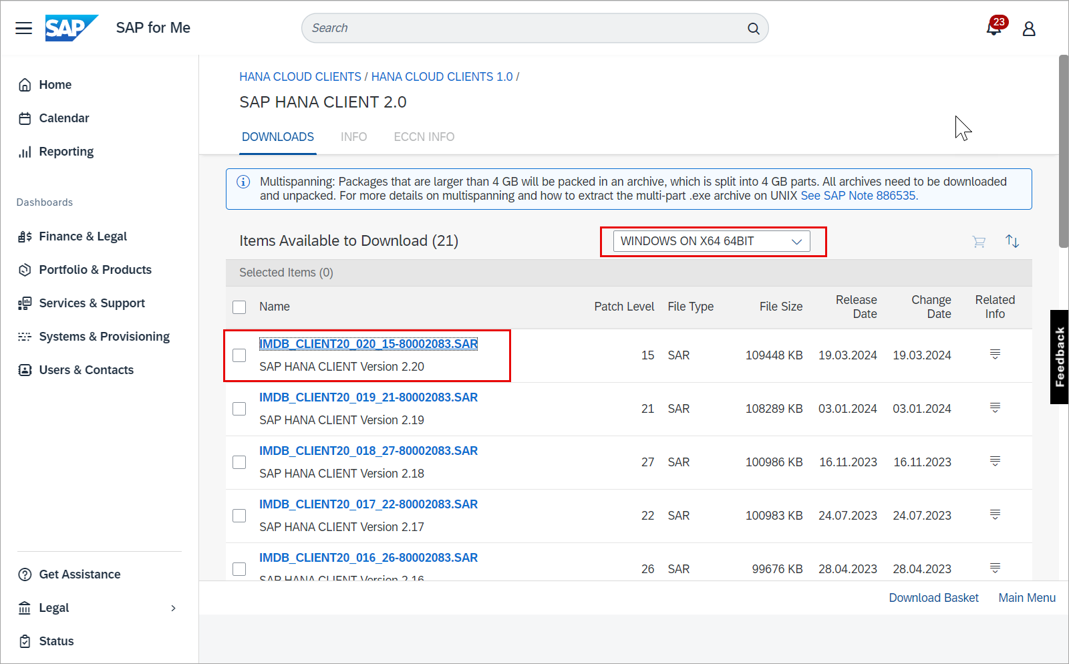The image size is (1069, 664).
Task: Open related info for Version 2.18 row
Action: coord(995,461)
